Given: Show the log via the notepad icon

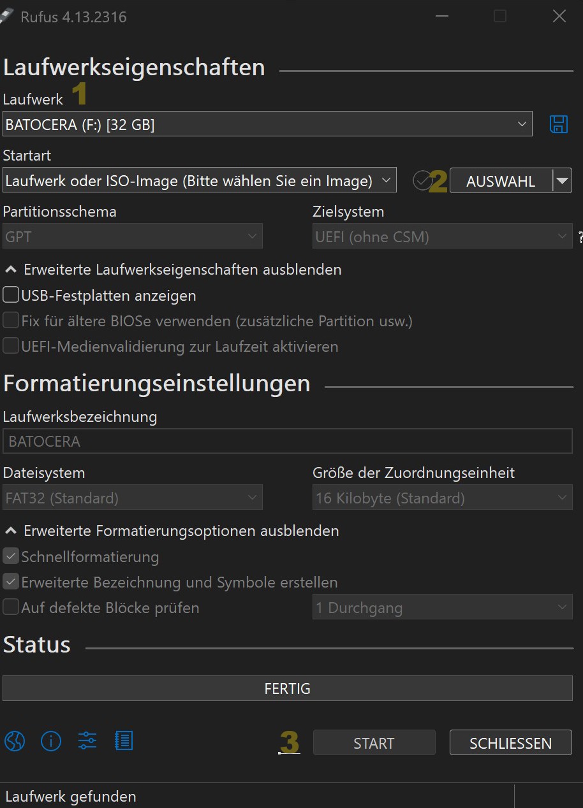Looking at the screenshot, I should point(124,740).
